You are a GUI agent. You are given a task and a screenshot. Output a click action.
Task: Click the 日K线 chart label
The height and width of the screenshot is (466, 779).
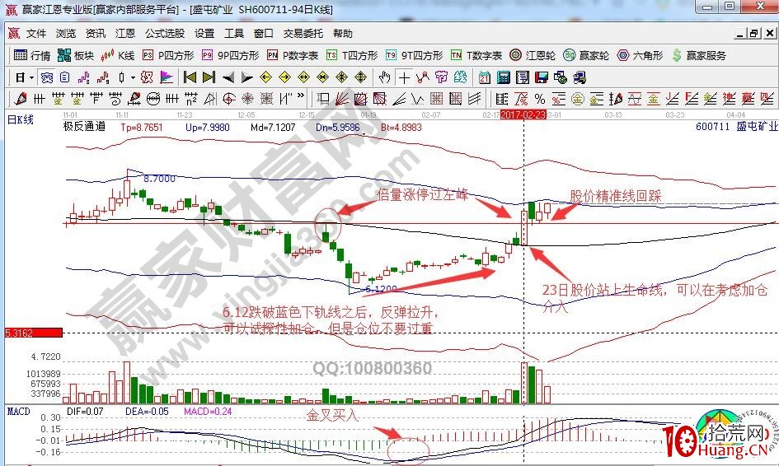click(x=20, y=119)
